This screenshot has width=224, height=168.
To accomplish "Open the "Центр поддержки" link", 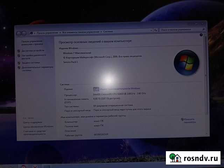I will (x=32, y=122).
